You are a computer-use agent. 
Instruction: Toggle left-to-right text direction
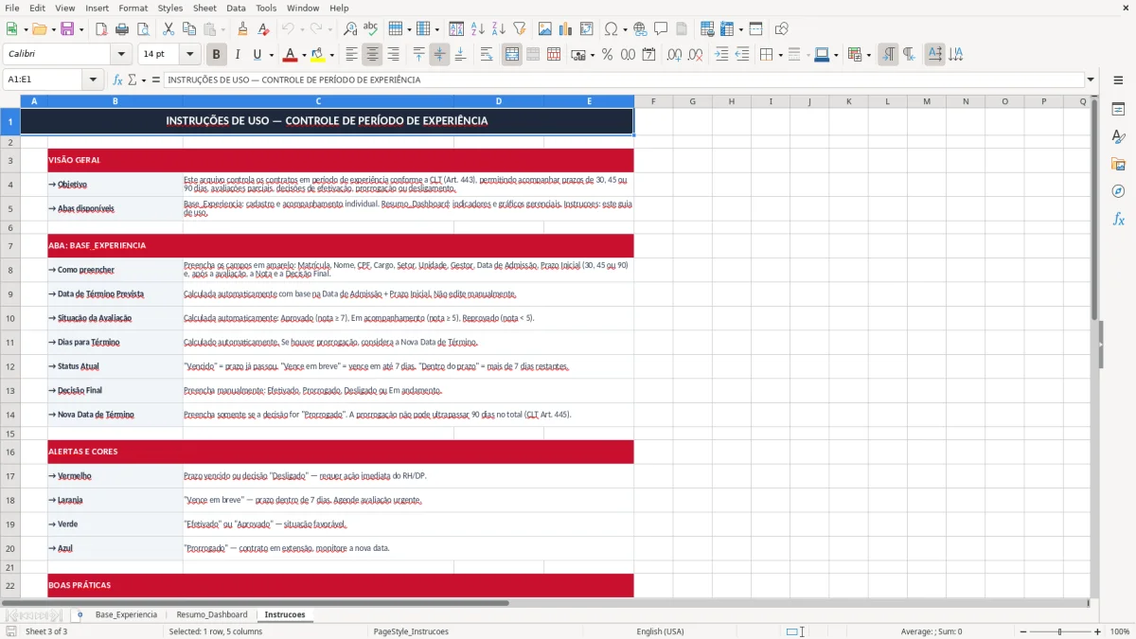pos(888,54)
